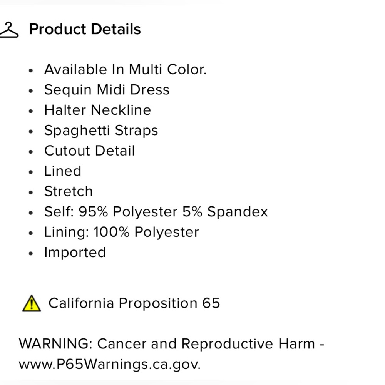Click the 'Spaghetti Straps' list item
Image resolution: width=385 pixels, height=385 pixels.
tap(101, 131)
